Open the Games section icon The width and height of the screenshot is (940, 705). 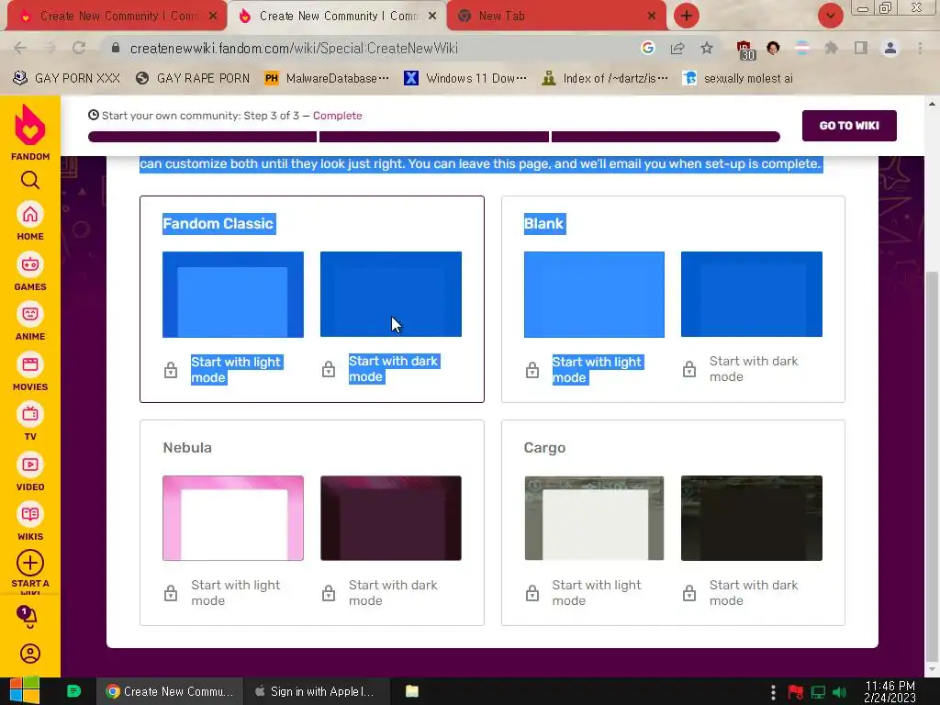tap(30, 264)
